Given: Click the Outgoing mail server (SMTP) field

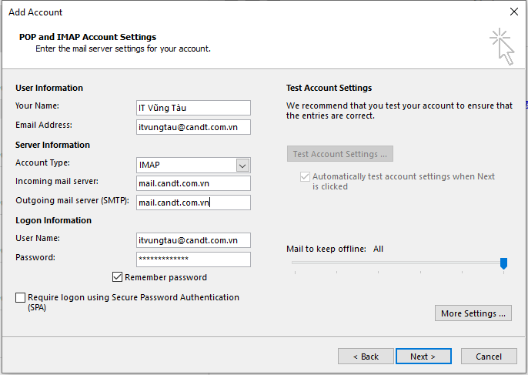Looking at the screenshot, I should click(193, 203).
